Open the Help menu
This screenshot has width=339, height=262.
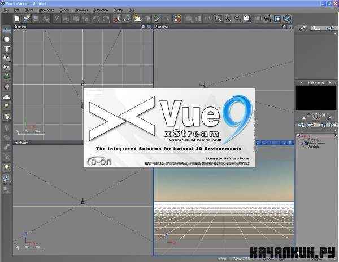(132, 10)
